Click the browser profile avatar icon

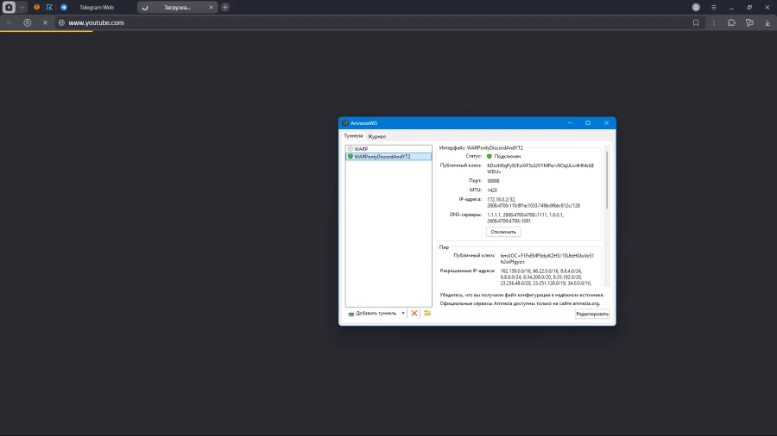point(696,7)
